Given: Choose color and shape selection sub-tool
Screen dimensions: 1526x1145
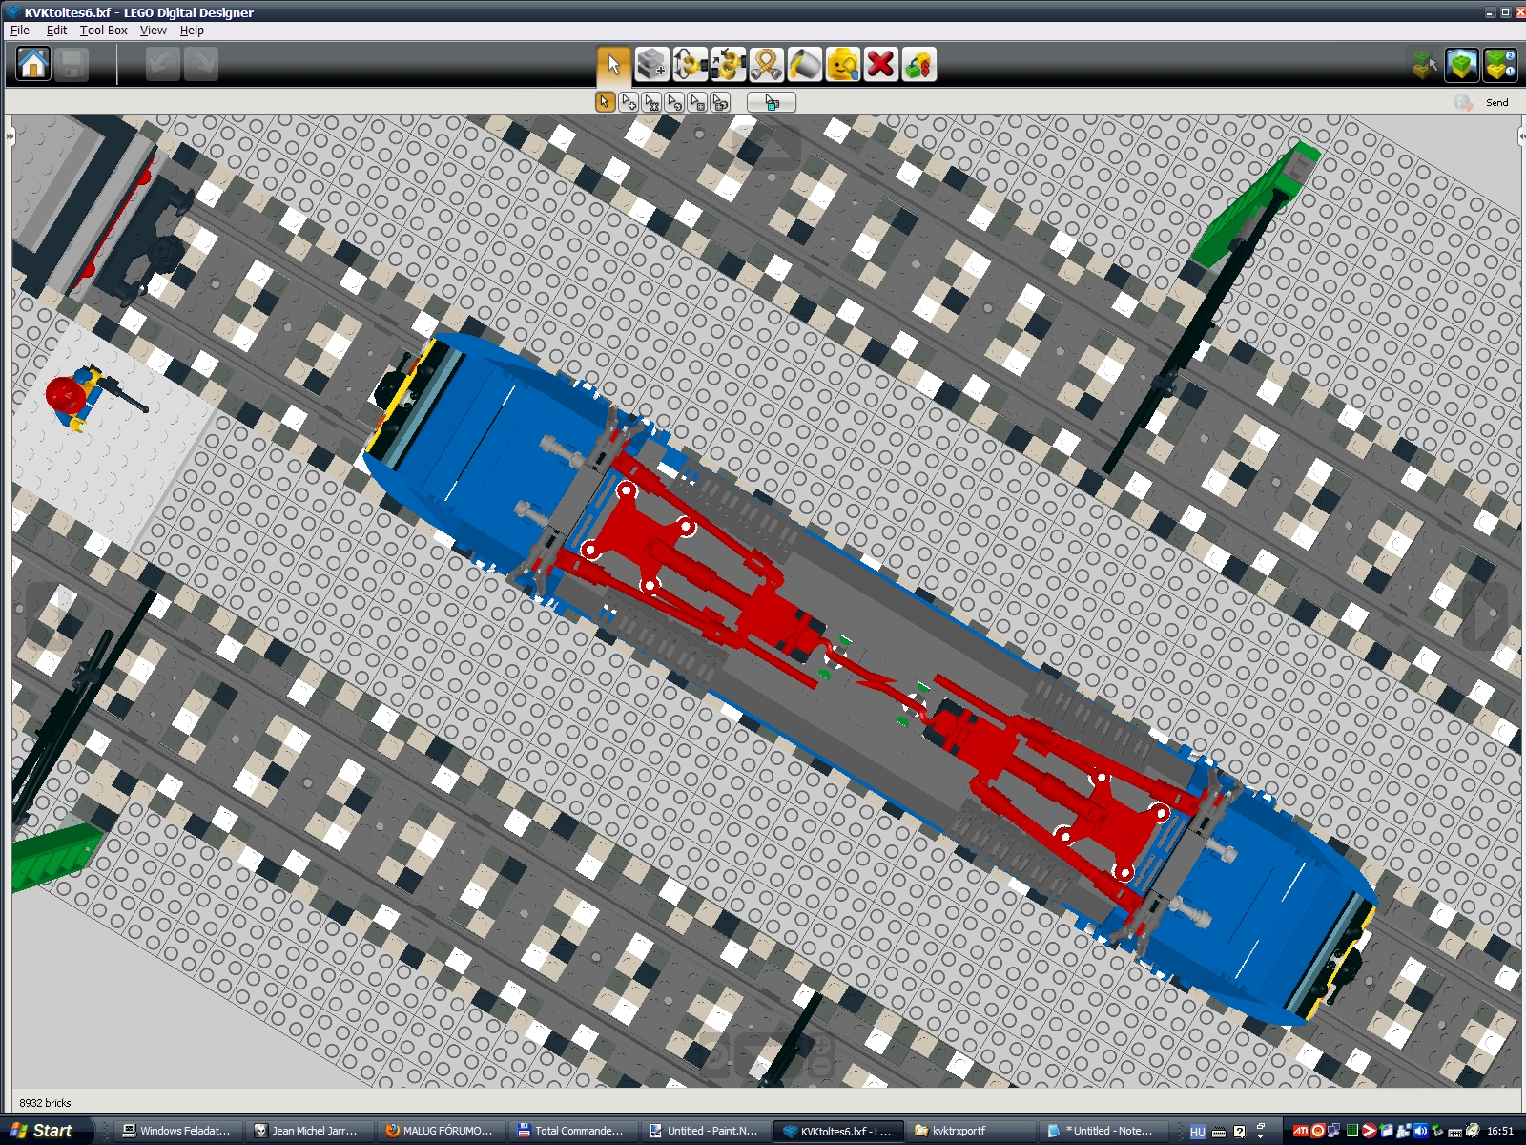Looking at the screenshot, I should tap(720, 102).
